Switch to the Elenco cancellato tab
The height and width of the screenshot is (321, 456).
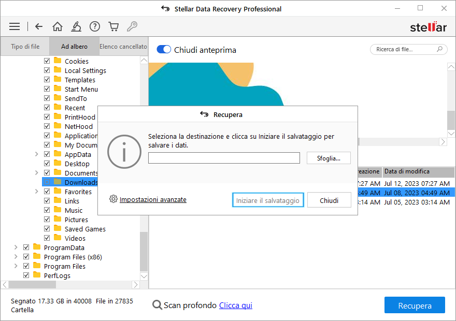click(123, 47)
